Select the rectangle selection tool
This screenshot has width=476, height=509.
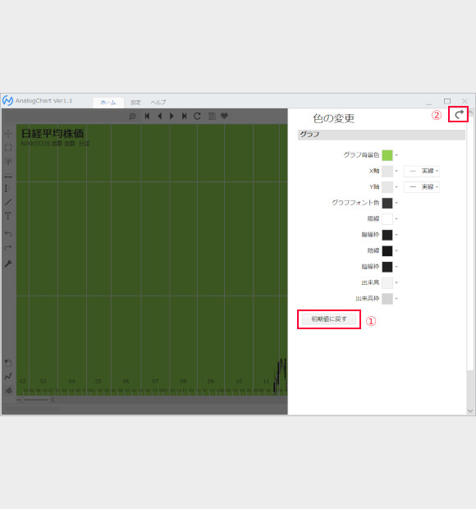coord(8,148)
